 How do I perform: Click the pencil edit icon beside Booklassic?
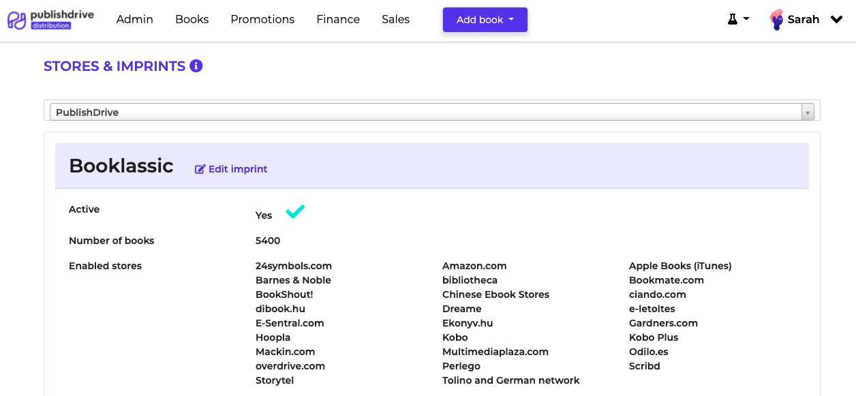tap(200, 169)
